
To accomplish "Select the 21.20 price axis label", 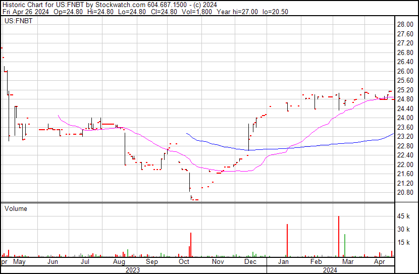I will (x=405, y=184).
